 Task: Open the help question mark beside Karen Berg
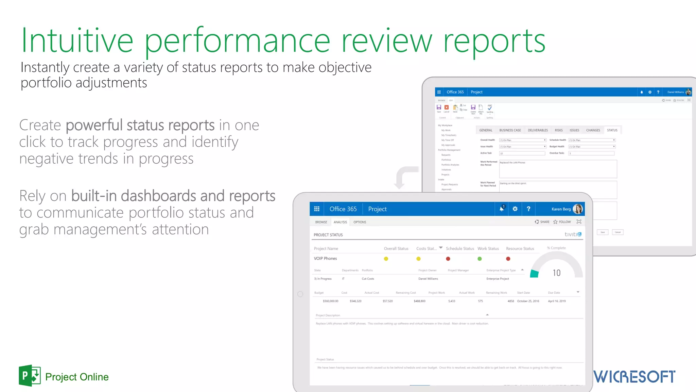coord(528,209)
